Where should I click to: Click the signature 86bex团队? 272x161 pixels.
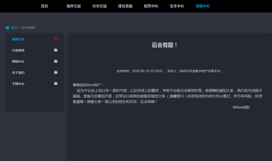[241, 107]
